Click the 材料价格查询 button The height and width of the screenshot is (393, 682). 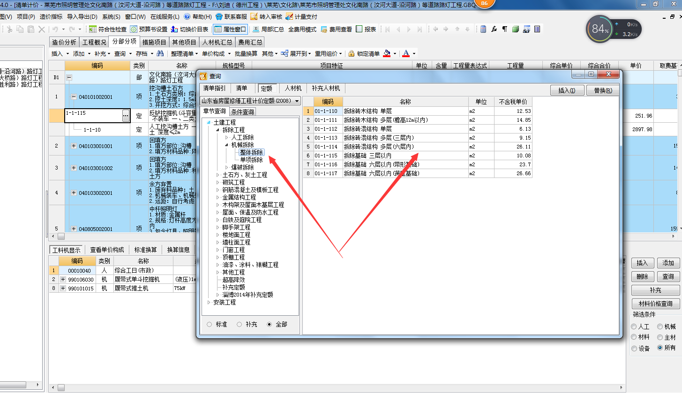pyautogui.click(x=655, y=304)
